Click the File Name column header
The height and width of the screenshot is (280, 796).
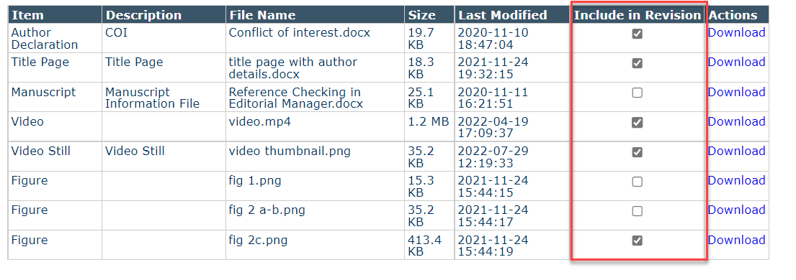(262, 15)
